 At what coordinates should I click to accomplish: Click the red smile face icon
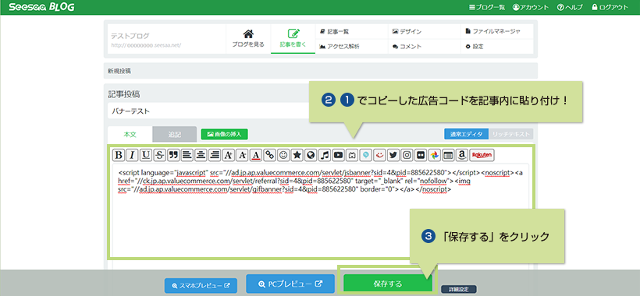coord(379,155)
